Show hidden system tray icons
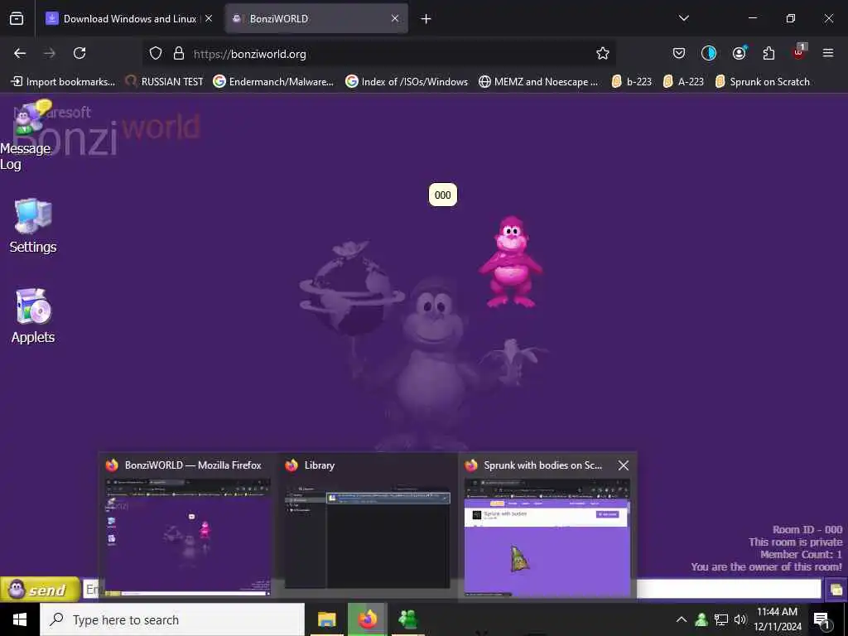848x636 pixels. [682, 619]
